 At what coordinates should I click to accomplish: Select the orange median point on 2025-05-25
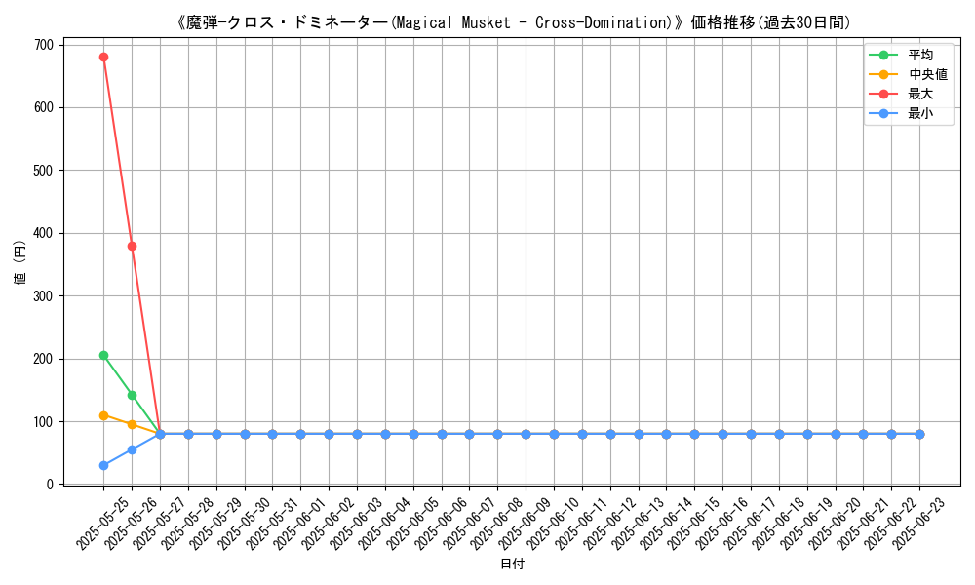104,415
